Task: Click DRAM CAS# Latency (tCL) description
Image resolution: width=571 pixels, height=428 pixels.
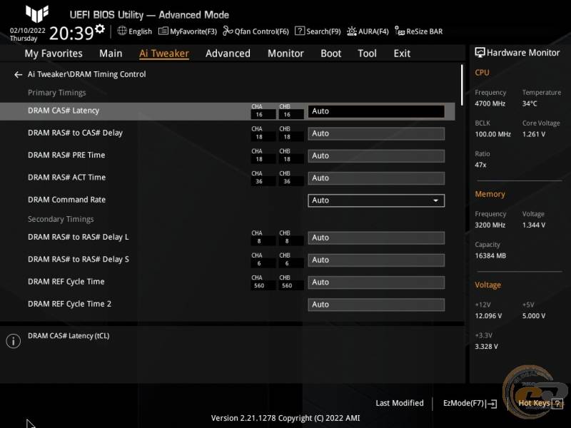Action: (x=69, y=336)
